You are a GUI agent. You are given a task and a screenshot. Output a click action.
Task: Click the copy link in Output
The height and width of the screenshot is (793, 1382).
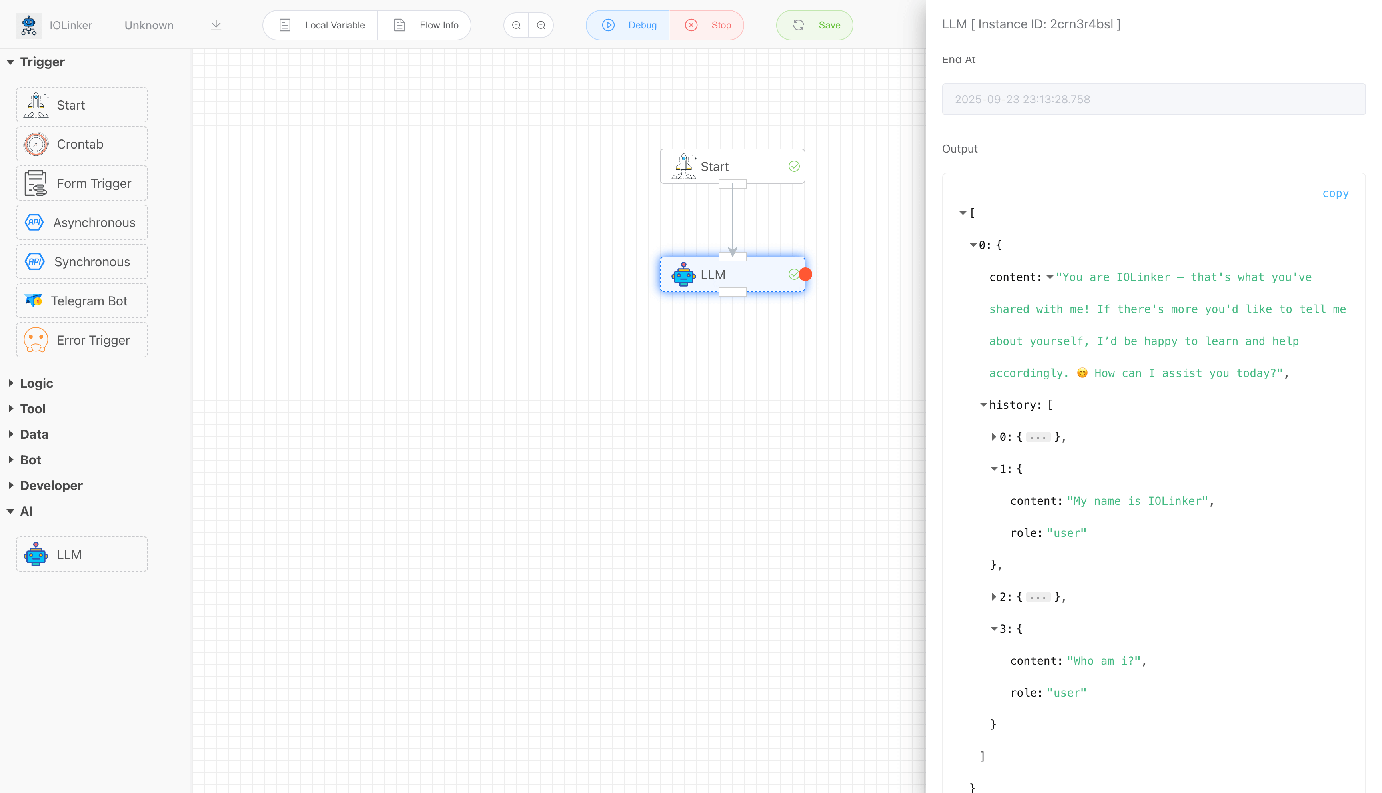point(1335,193)
